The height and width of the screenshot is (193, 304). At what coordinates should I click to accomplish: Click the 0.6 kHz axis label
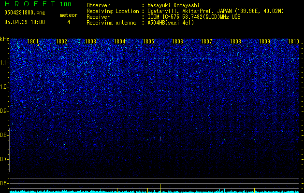pos(4,183)
